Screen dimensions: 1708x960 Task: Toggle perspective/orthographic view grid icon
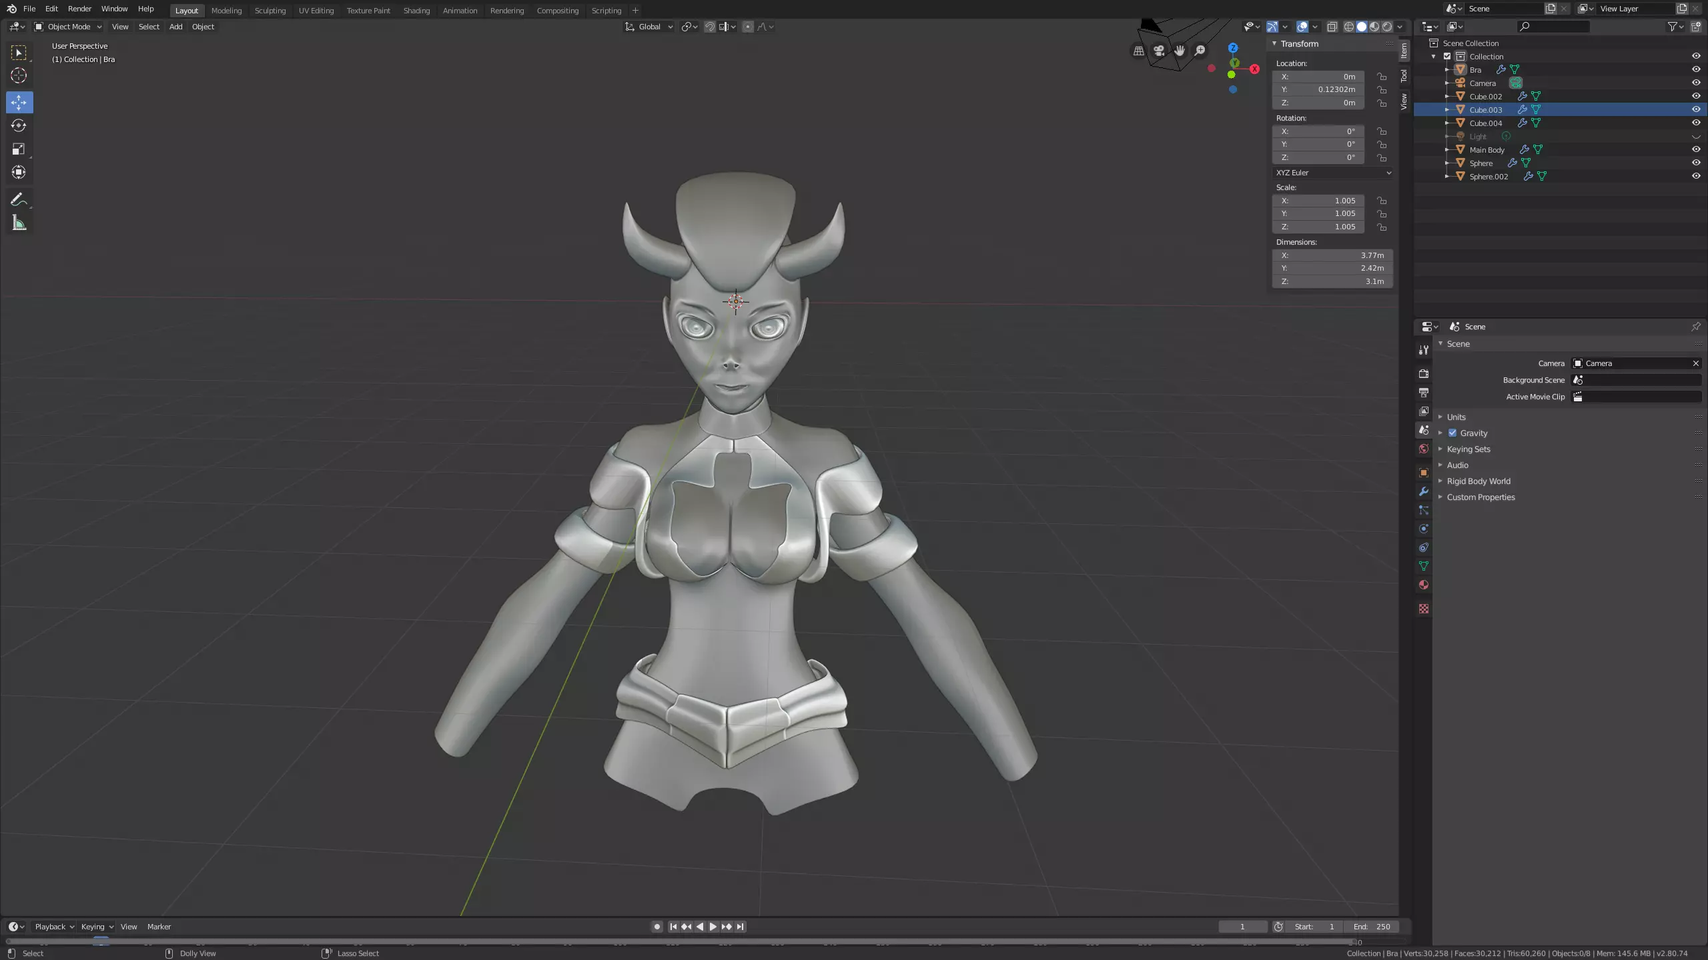(x=1139, y=51)
